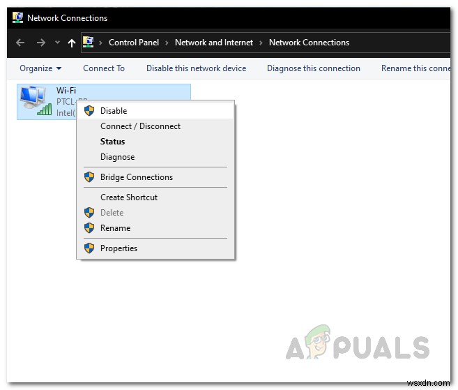The width and height of the screenshot is (458, 390).
Task: Click Disable this network device
Action: [x=197, y=68]
